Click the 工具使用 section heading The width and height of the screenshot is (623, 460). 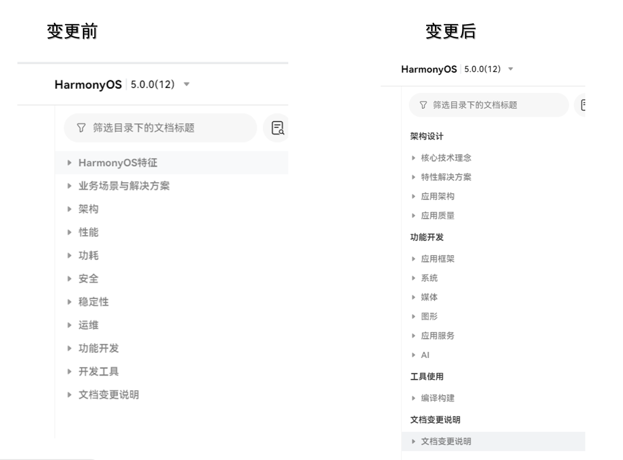[x=427, y=377]
